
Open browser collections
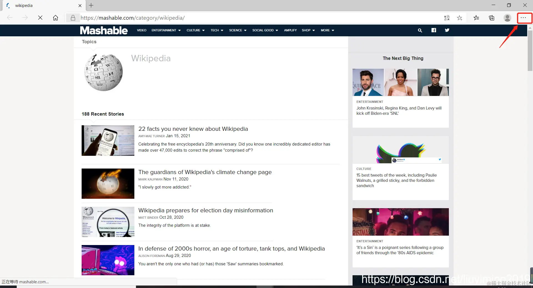[492, 18]
